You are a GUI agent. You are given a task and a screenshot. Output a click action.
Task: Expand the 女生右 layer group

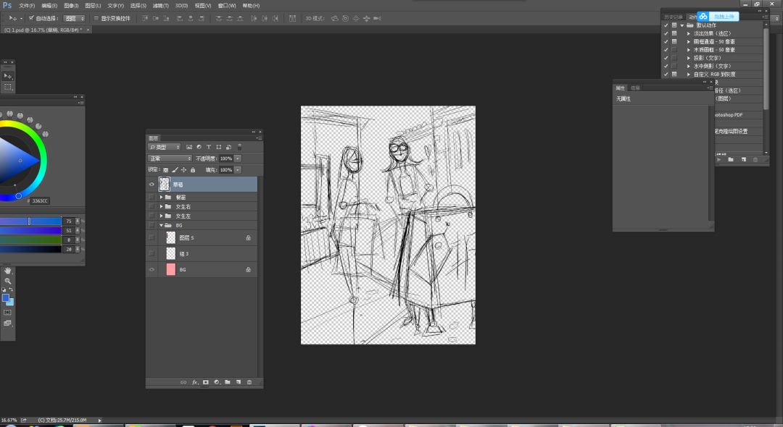[161, 206]
